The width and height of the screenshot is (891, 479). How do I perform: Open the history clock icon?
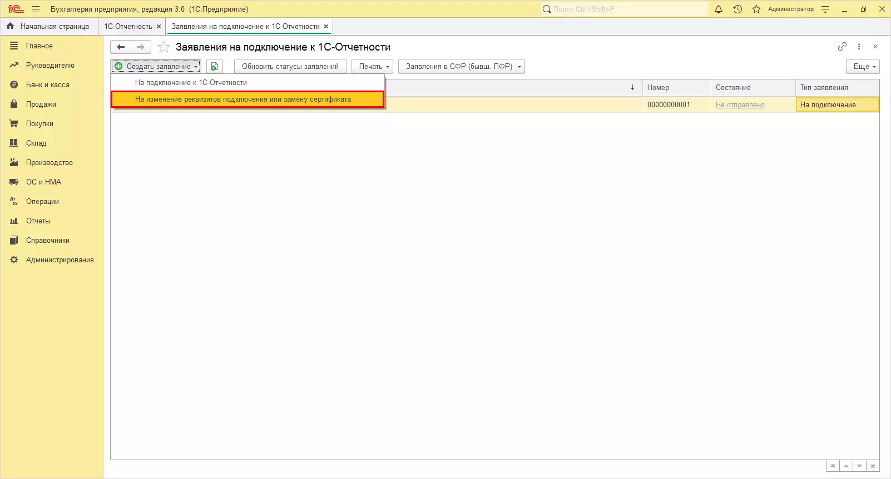point(737,9)
